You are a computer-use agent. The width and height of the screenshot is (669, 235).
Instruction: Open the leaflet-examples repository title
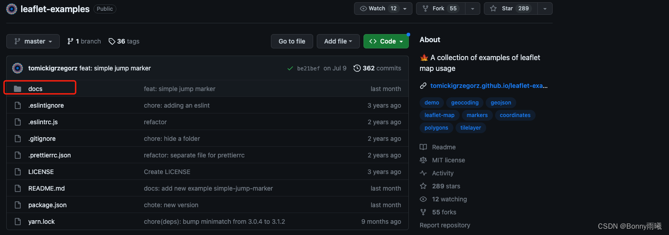[55, 9]
